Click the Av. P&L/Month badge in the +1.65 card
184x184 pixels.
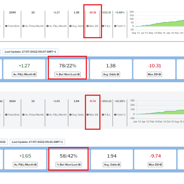tap(25, 164)
